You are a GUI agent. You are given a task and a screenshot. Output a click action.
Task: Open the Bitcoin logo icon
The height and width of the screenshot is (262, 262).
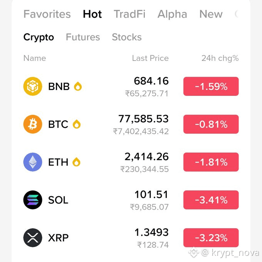[33, 124]
